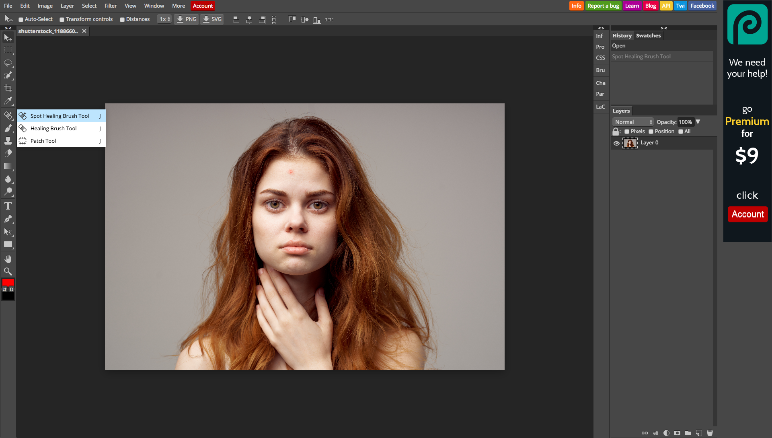Click the Report a bug link
The width and height of the screenshot is (772, 438).
[x=603, y=6]
